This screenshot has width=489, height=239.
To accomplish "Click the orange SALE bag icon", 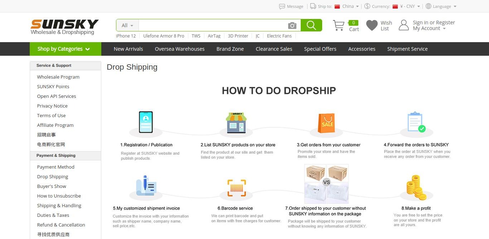I will [326, 123].
